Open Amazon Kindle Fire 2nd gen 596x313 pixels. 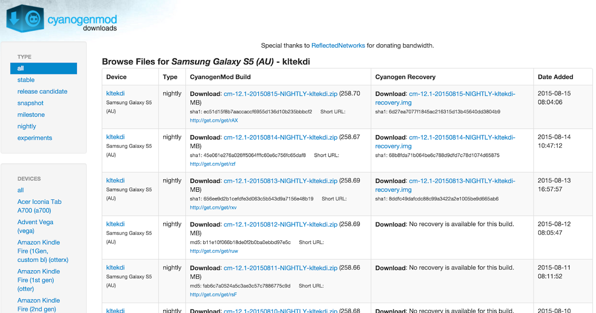coord(38,305)
